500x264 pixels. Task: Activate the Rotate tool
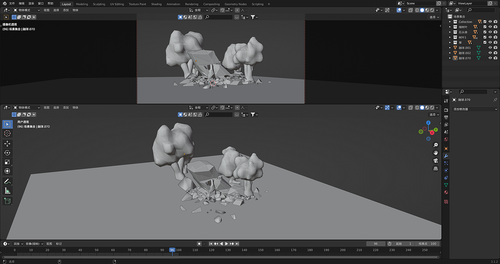pos(7,153)
